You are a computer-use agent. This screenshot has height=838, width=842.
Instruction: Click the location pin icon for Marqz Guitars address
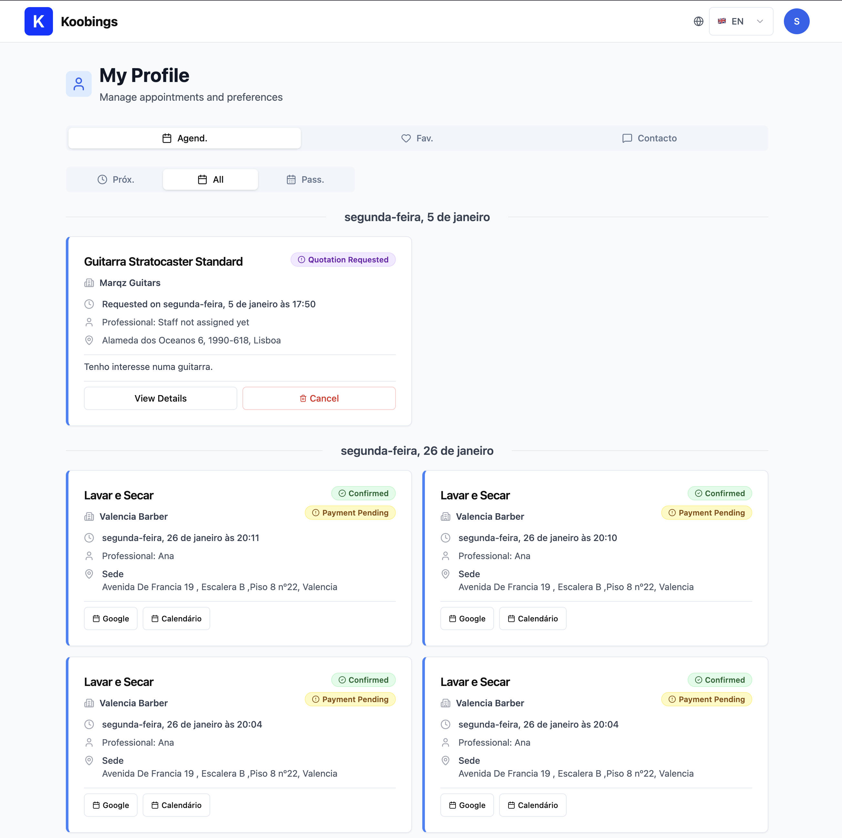pyautogui.click(x=89, y=340)
